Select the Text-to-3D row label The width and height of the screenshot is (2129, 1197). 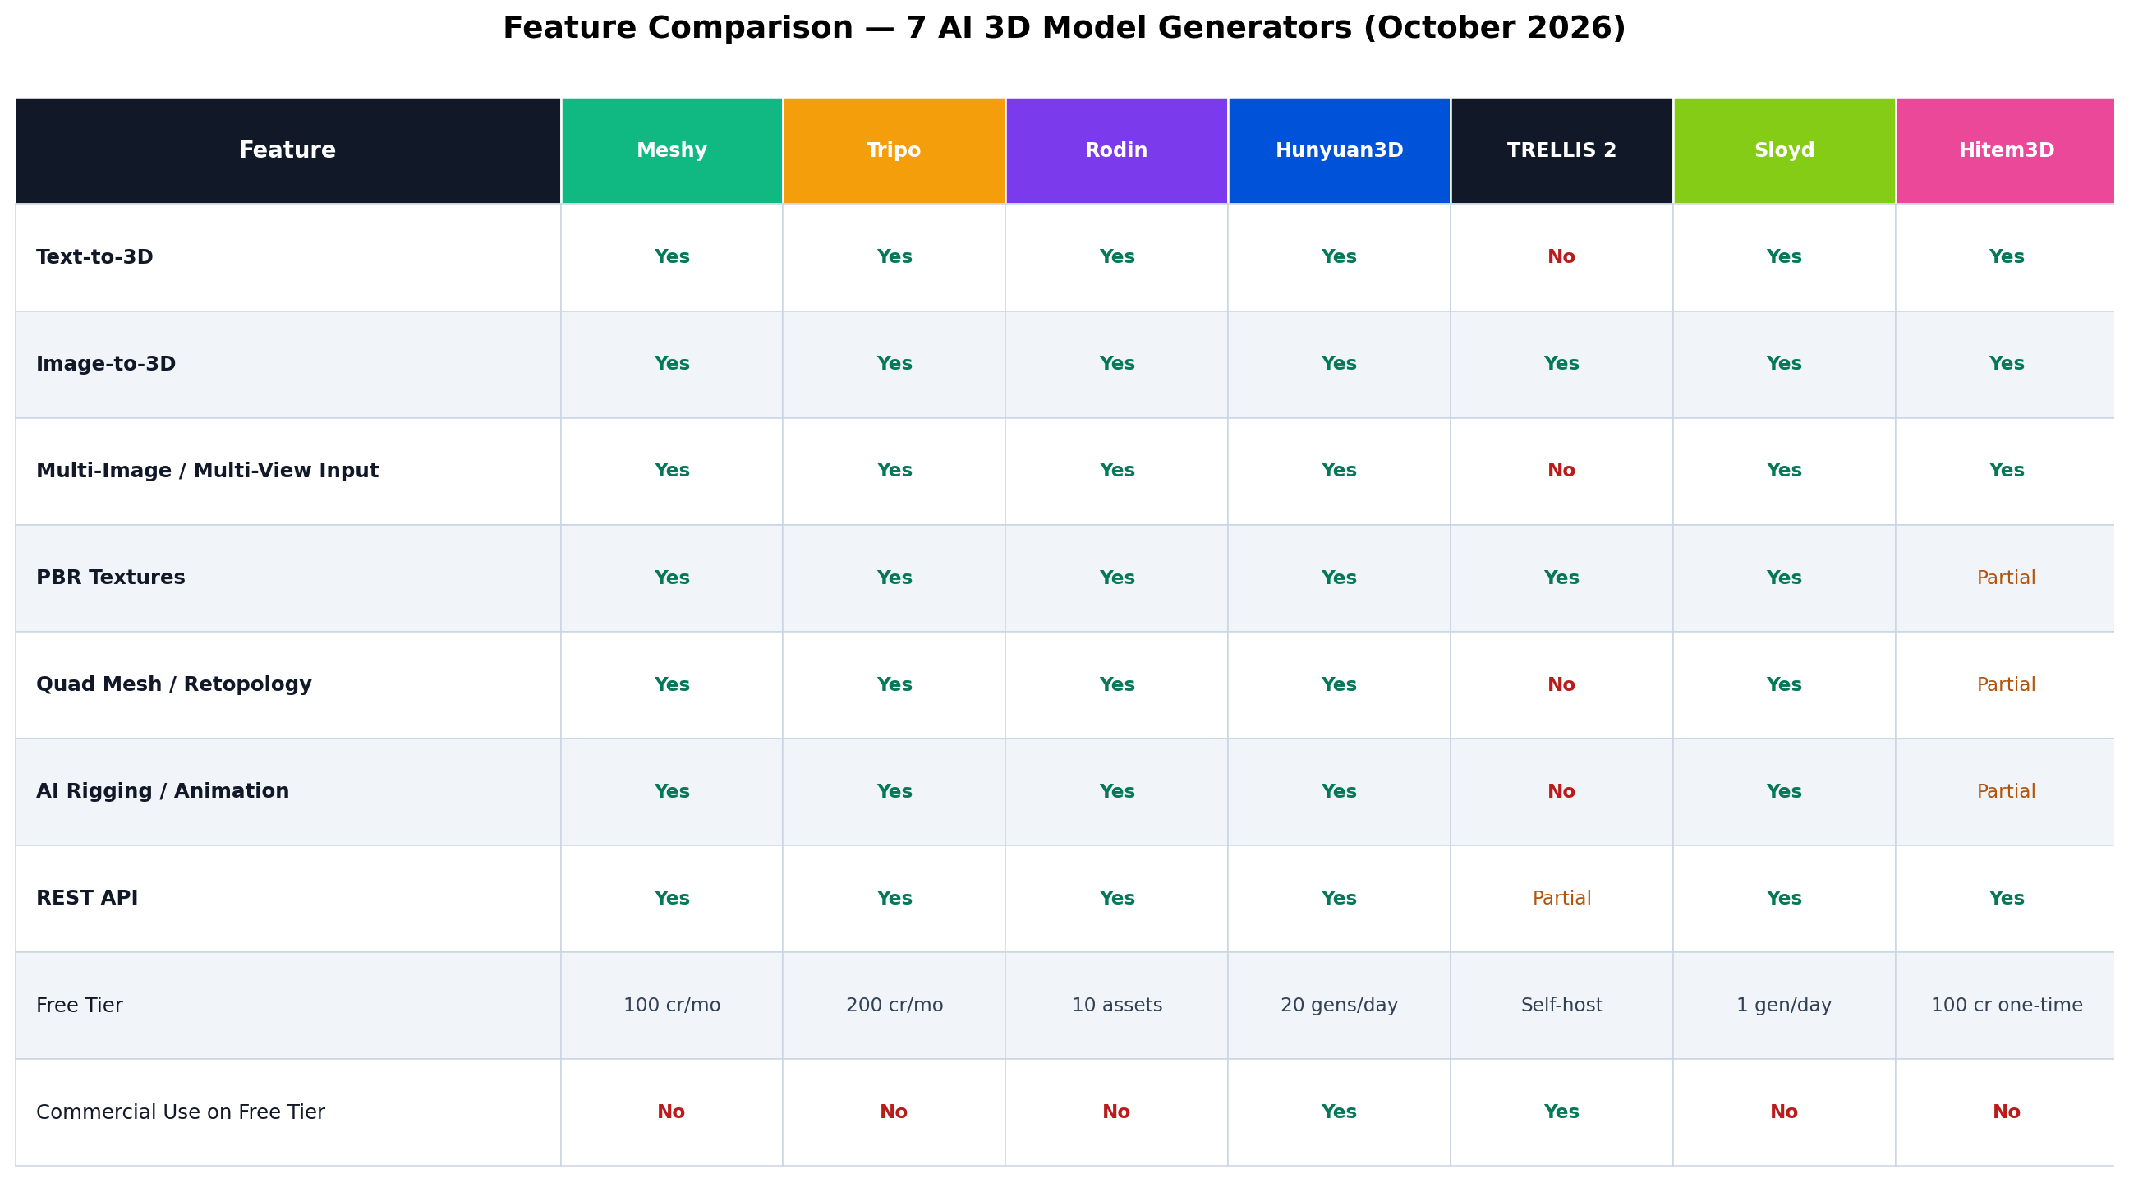94,257
